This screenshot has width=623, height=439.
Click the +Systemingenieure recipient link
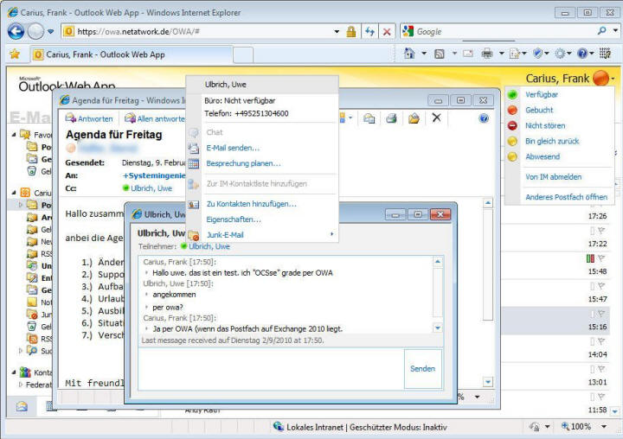coord(154,175)
